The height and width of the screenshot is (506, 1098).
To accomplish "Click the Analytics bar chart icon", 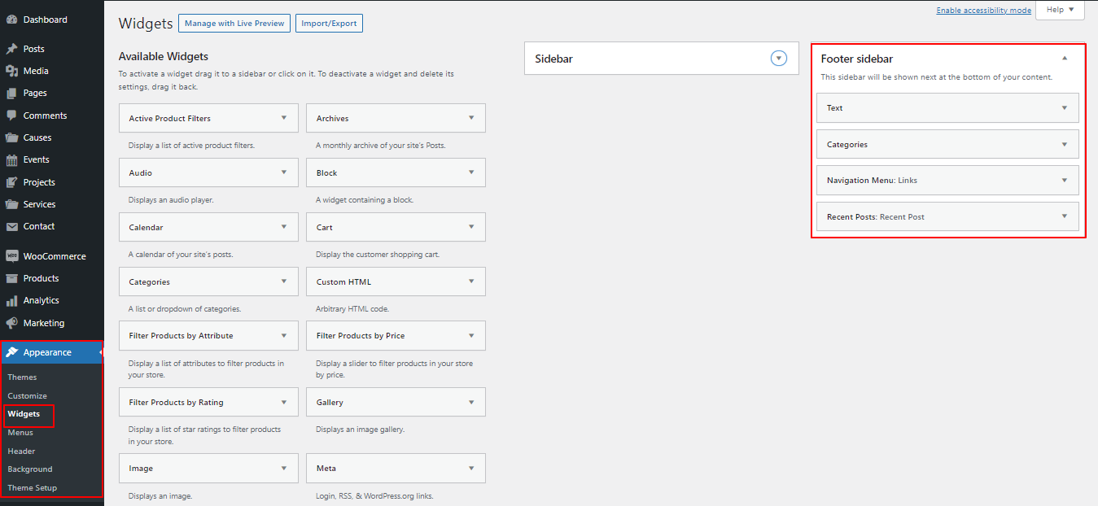I will (11, 301).
